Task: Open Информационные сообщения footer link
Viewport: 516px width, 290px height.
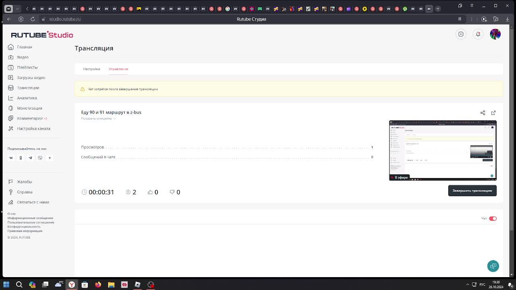Action: [30, 218]
